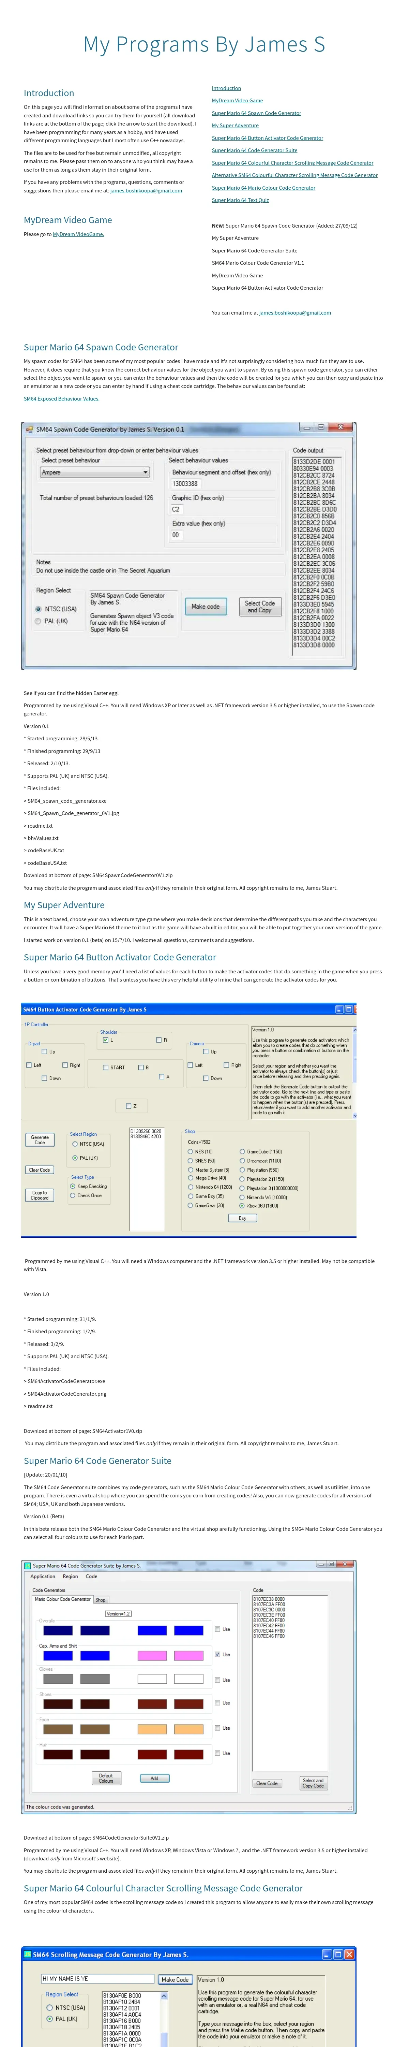The width and height of the screenshot is (409, 2047).
Task: Pick the peach Face colour swatch
Action: pos(152,1729)
